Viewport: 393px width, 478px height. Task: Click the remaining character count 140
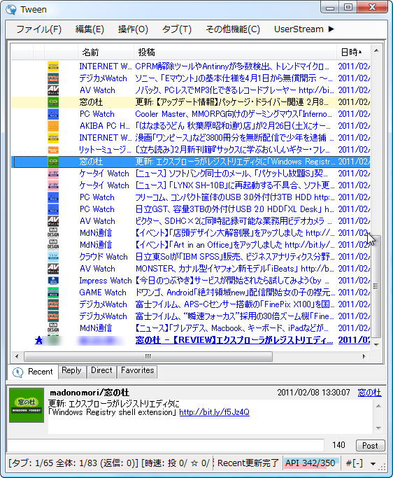(338, 445)
